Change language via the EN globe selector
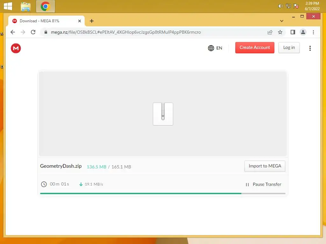Image resolution: width=326 pixels, height=244 pixels. [215, 48]
